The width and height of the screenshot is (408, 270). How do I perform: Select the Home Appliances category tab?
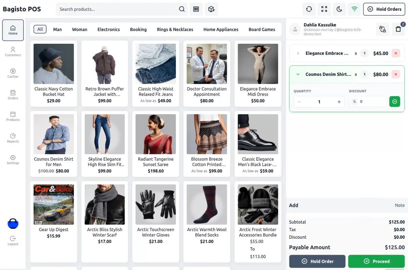tap(221, 30)
